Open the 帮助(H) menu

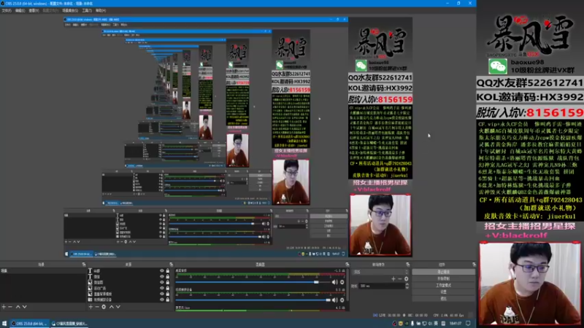101,10
